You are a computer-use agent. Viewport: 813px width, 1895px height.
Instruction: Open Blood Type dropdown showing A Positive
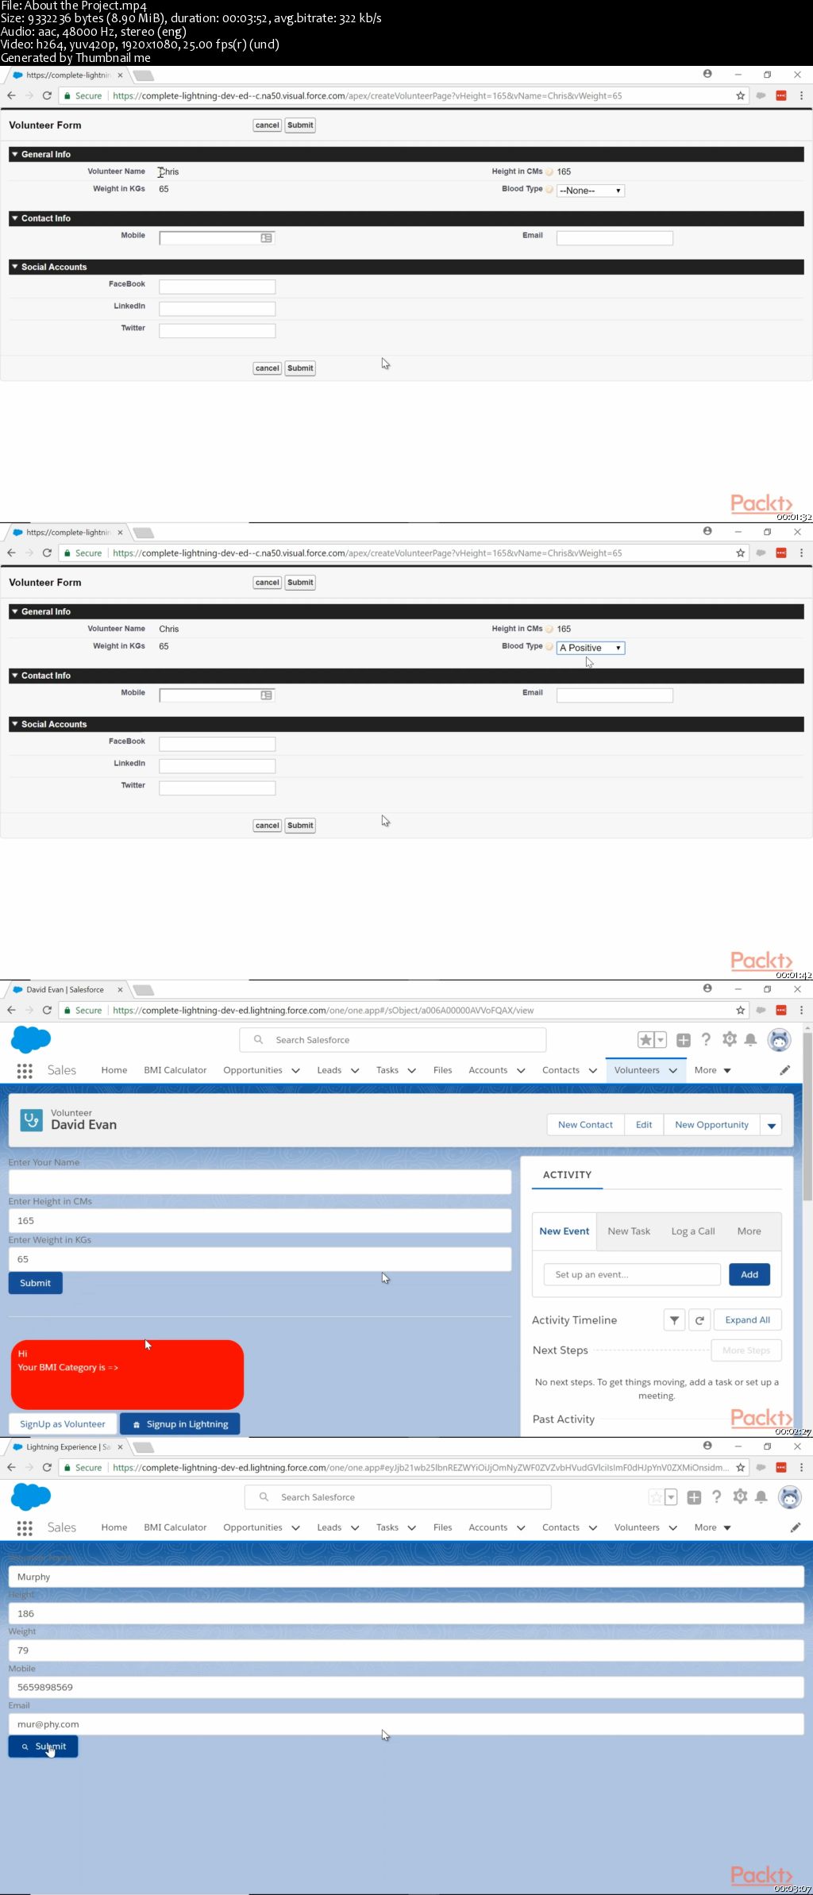point(591,648)
